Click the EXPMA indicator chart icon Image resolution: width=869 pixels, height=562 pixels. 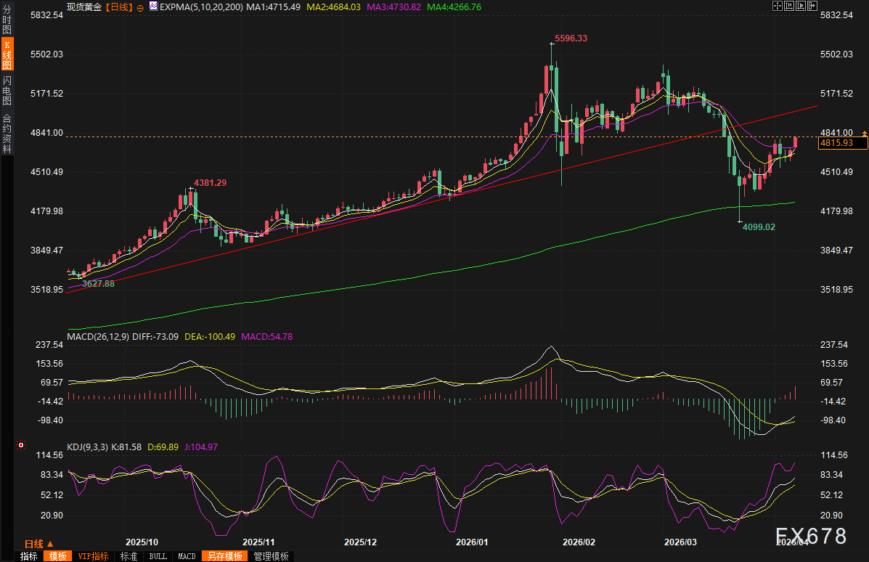[x=153, y=7]
